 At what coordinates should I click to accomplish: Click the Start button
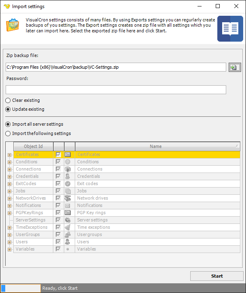coord(217,276)
